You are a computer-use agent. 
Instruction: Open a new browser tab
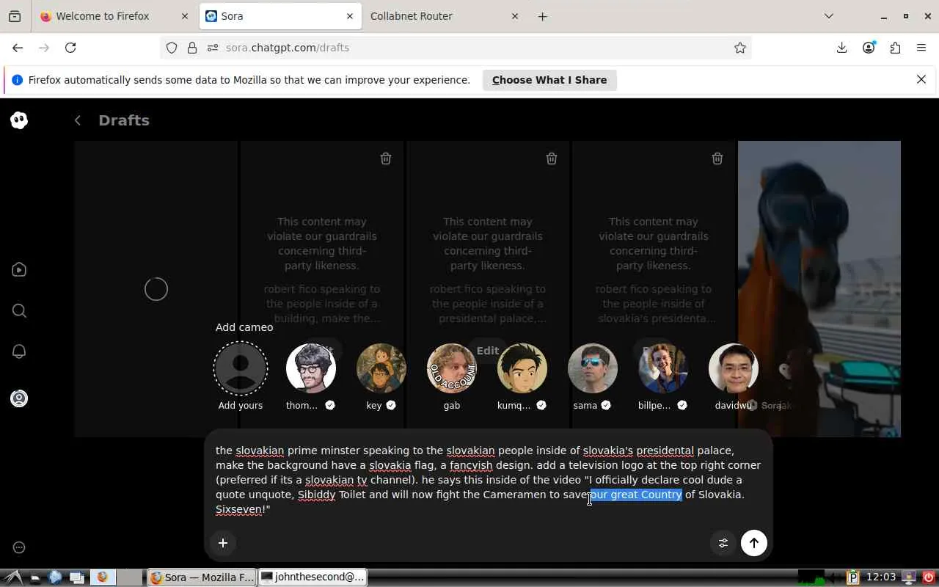tap(543, 16)
